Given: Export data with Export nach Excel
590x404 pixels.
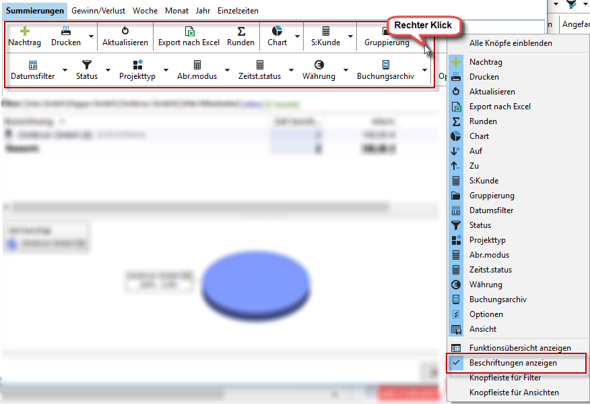Looking at the screenshot, I should [189, 31].
